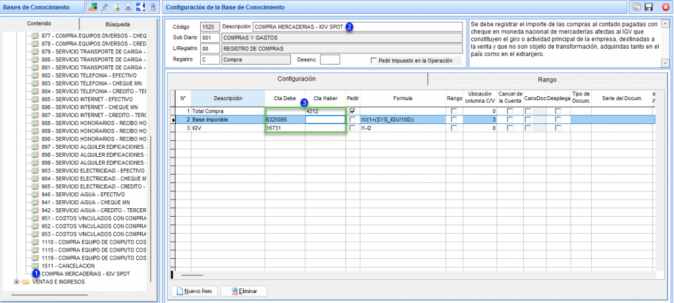Select tree item COMPRA MERCADERIAS - IGV SPOT
This screenshot has height=303, width=674.
[86, 274]
